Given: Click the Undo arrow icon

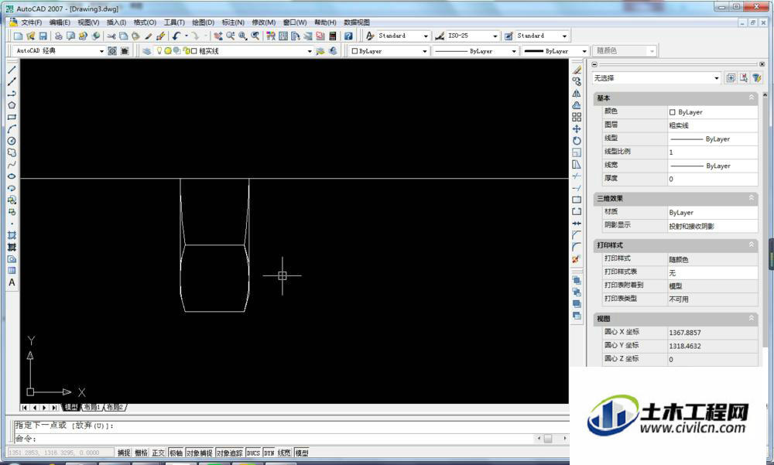Looking at the screenshot, I should 176,36.
